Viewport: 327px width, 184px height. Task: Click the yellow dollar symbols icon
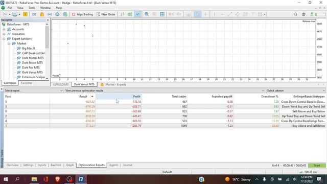25,14
